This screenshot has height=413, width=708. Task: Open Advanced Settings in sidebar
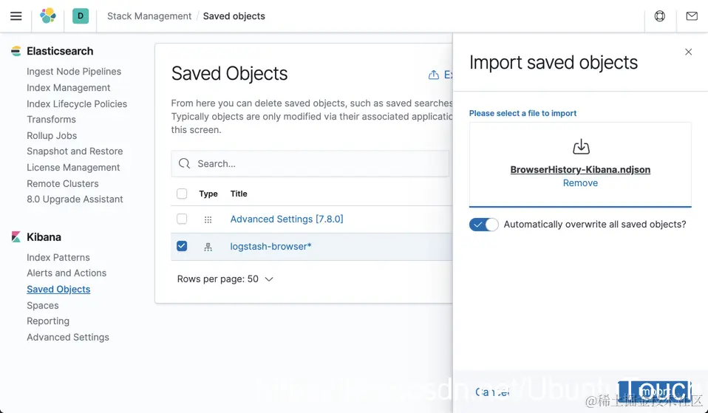68,337
